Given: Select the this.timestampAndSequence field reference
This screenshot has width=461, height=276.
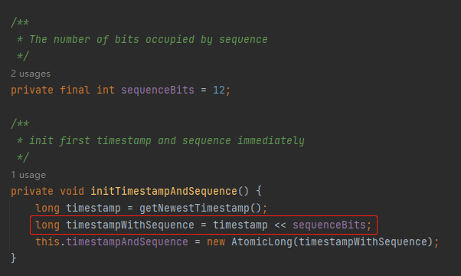Looking at the screenshot, I should pos(112,242).
